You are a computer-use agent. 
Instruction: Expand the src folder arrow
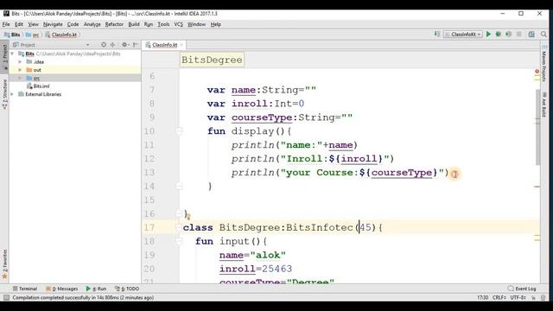click(20, 78)
